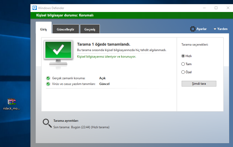This screenshot has height=147, width=233.
Task: Switch to the Güncelleştir tab
Action: 65,29
